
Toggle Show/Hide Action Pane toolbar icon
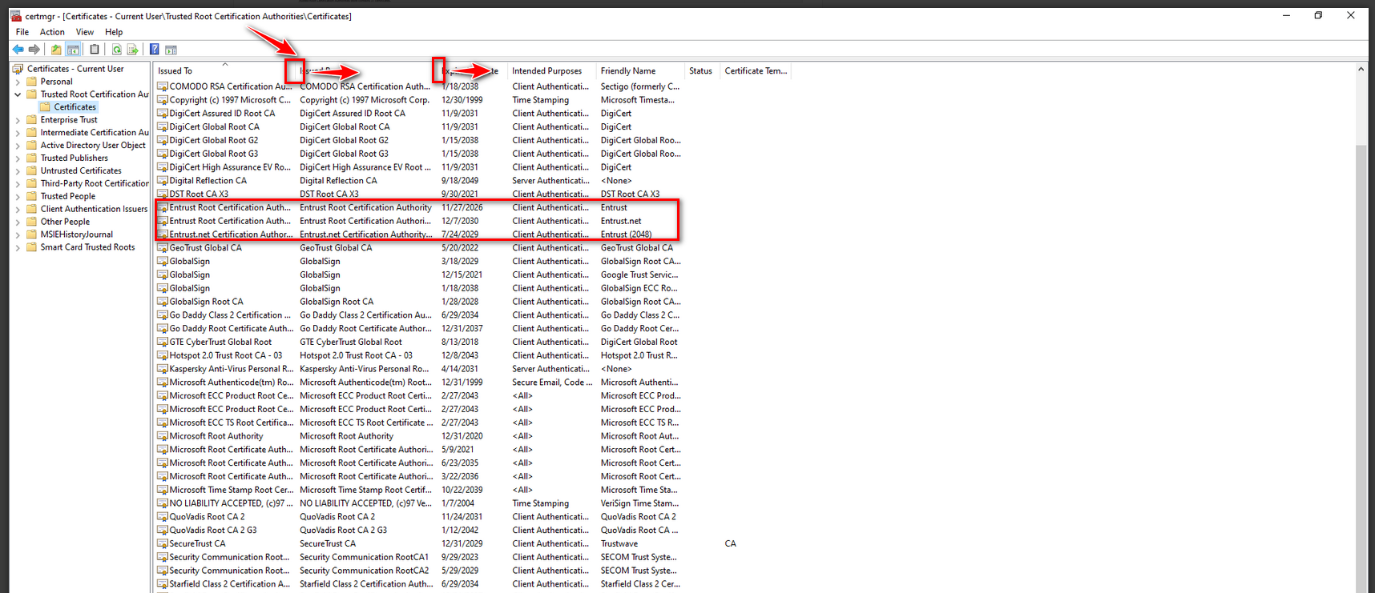coord(171,50)
